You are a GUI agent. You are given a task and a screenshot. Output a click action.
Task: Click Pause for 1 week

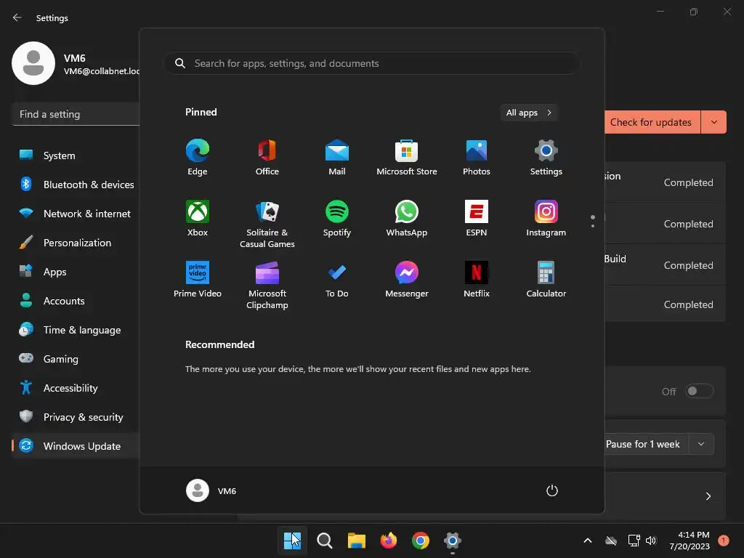646,444
